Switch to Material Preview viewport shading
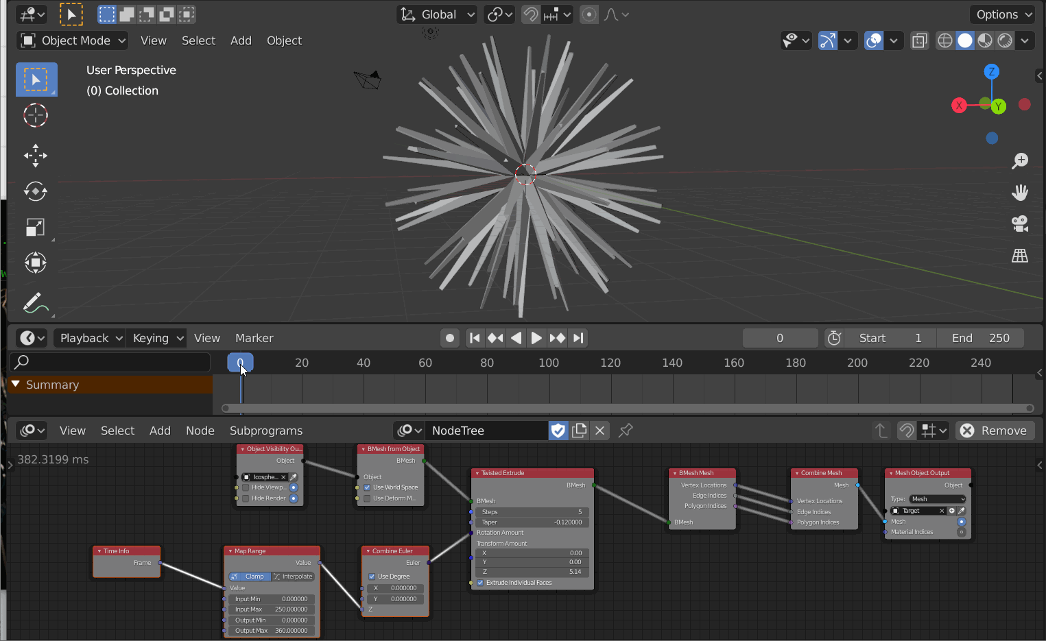 pyautogui.click(x=985, y=40)
